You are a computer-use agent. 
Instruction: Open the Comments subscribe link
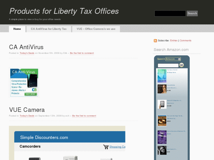(x=185, y=41)
